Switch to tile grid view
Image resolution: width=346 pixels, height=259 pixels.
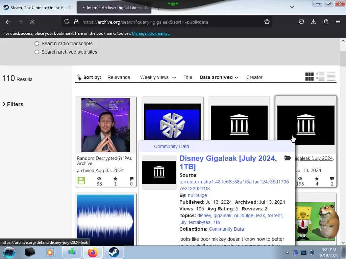(x=310, y=77)
